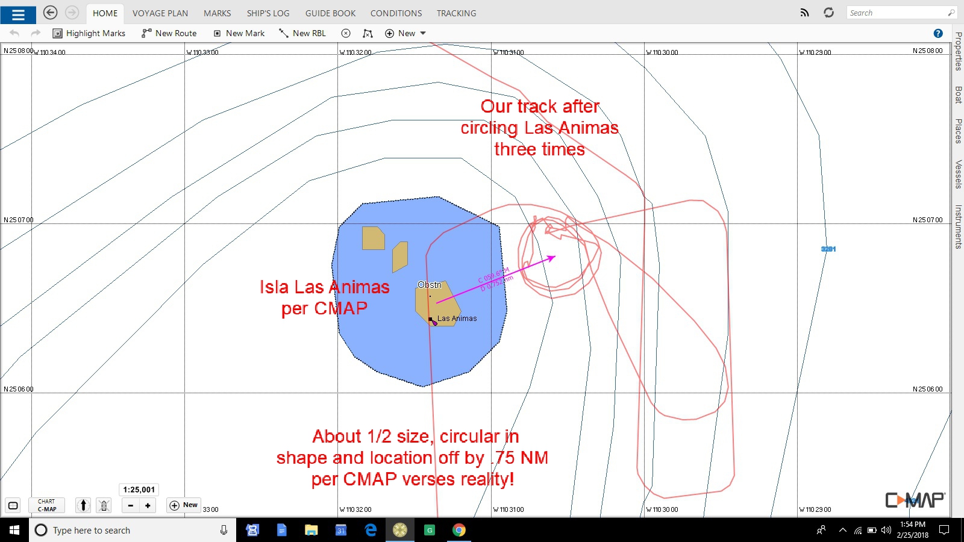Click the 3281 sounding label on chart
Viewport: 964px width, 542px height.
click(x=828, y=249)
